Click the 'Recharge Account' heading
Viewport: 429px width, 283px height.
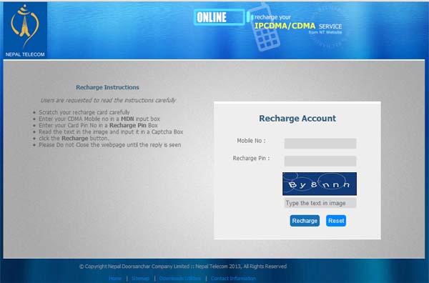coord(297,119)
